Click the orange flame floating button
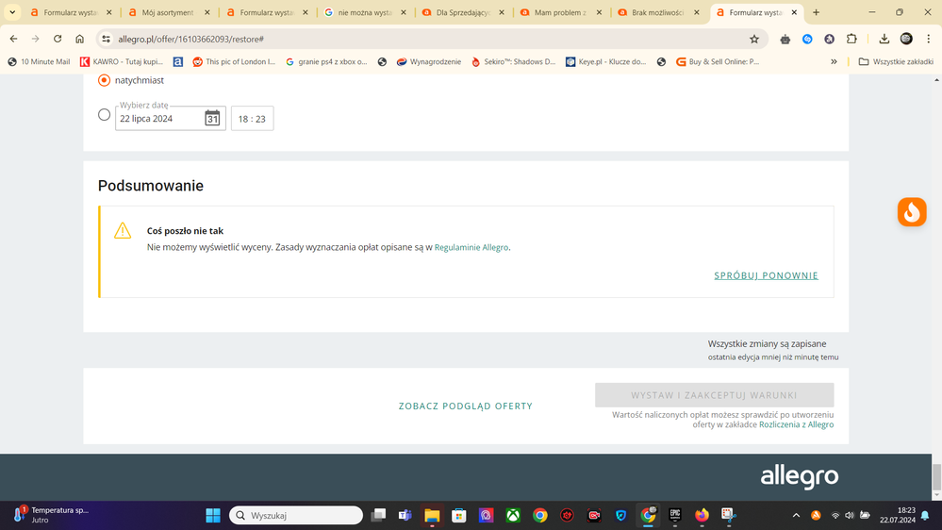The width and height of the screenshot is (942, 530). click(911, 212)
